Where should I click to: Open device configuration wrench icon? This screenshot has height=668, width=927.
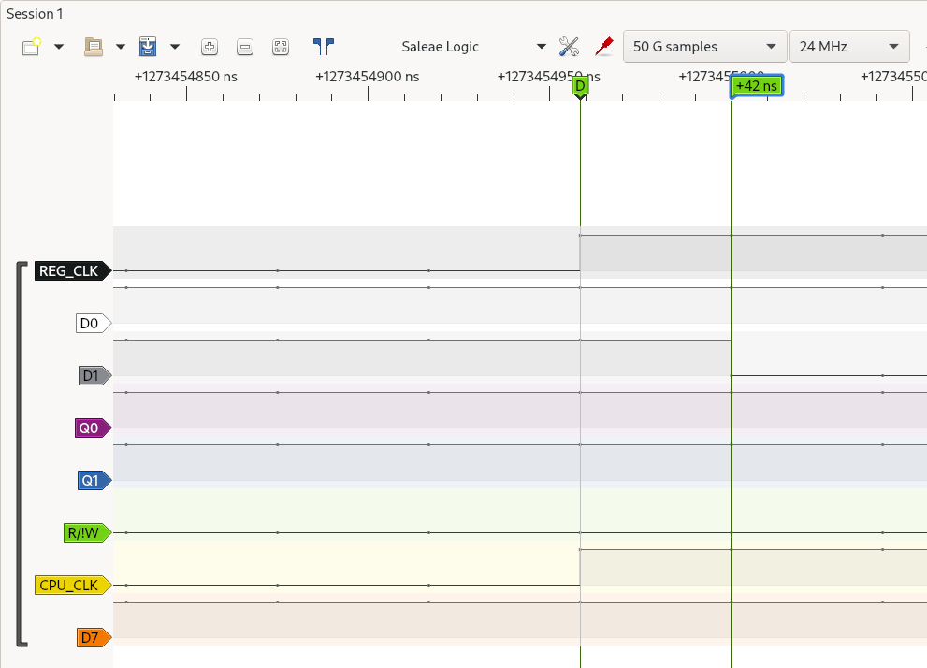click(x=569, y=47)
